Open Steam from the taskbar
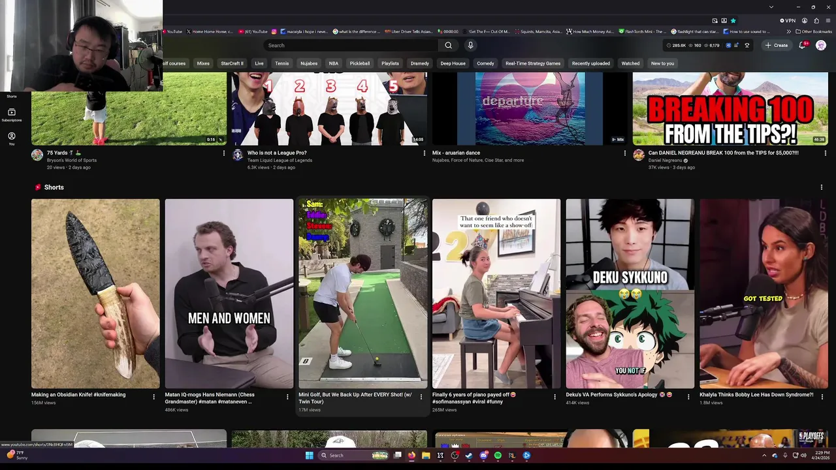Image resolution: width=836 pixels, height=470 pixels. pyautogui.click(x=469, y=455)
